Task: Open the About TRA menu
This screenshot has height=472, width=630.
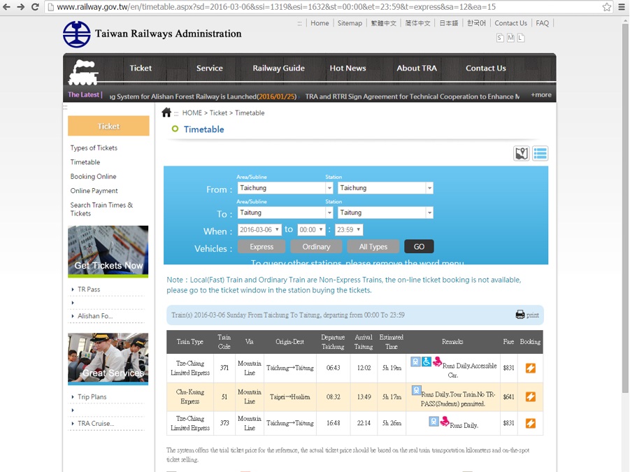Action: click(x=417, y=68)
